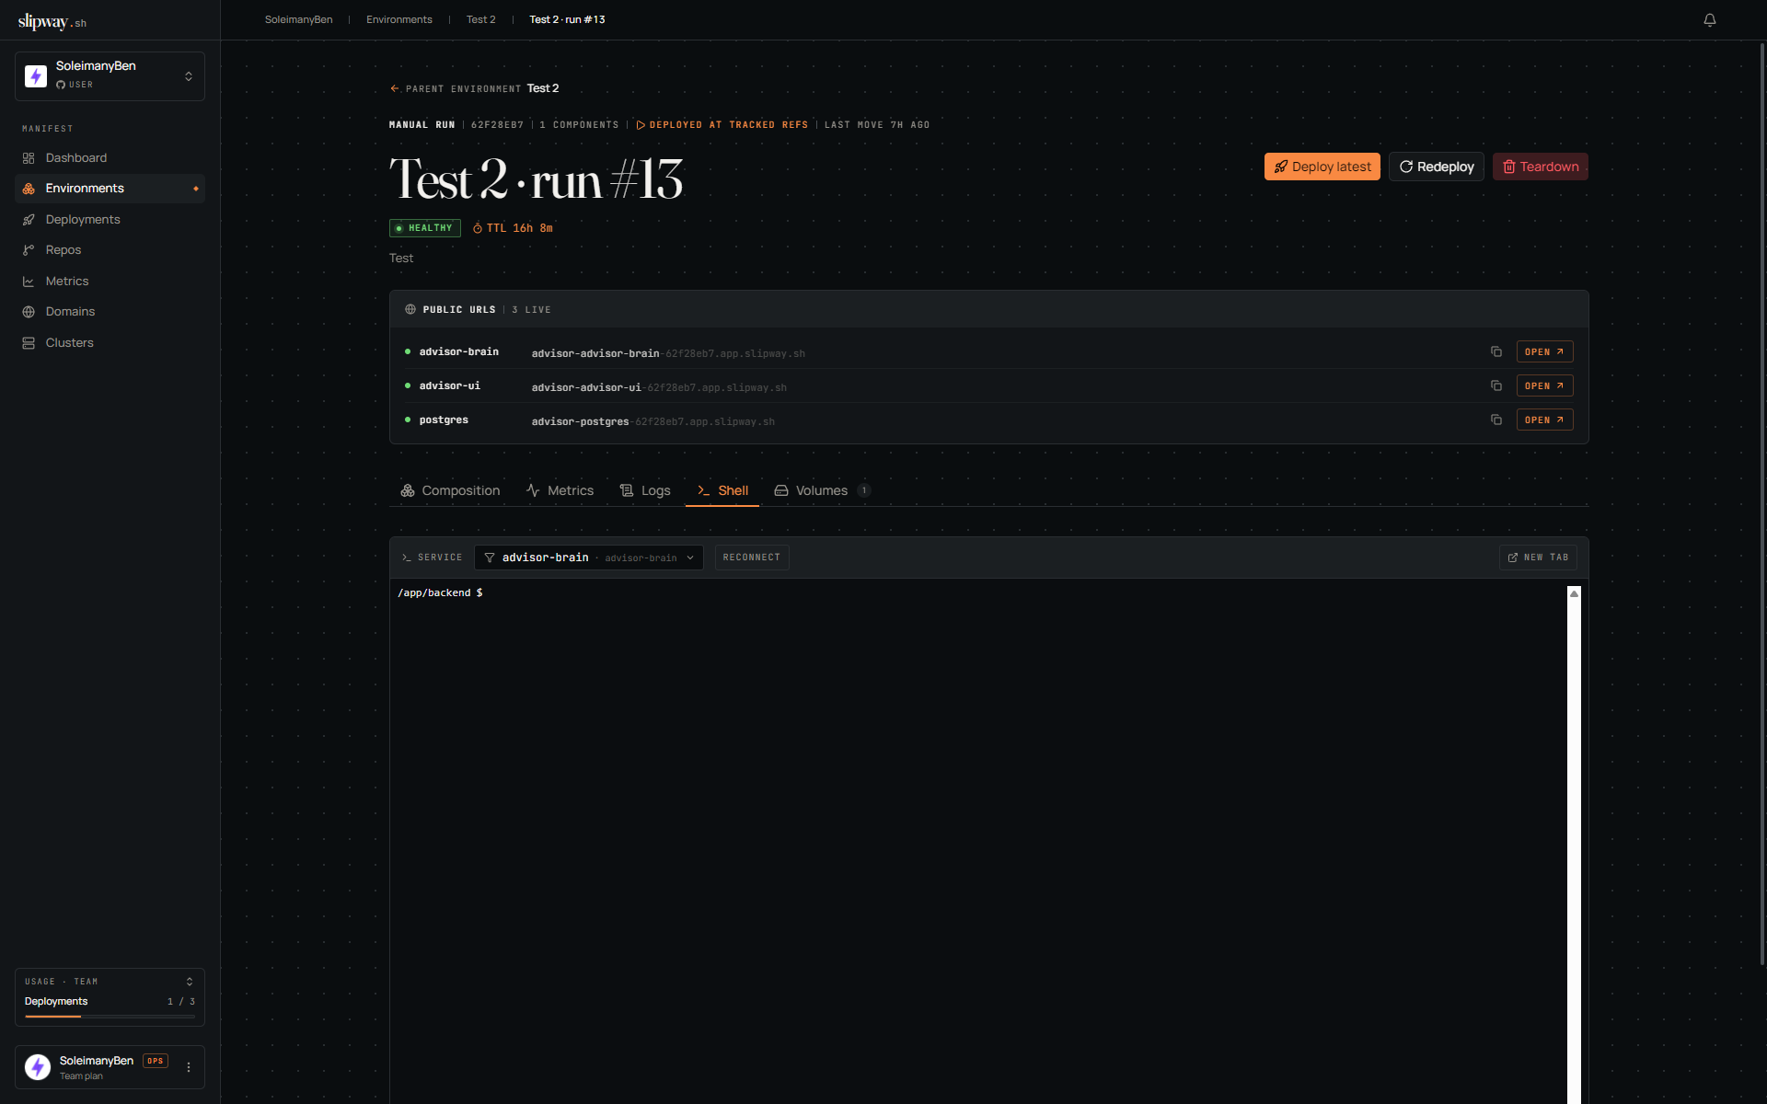Click the Redeploy button

click(x=1436, y=167)
